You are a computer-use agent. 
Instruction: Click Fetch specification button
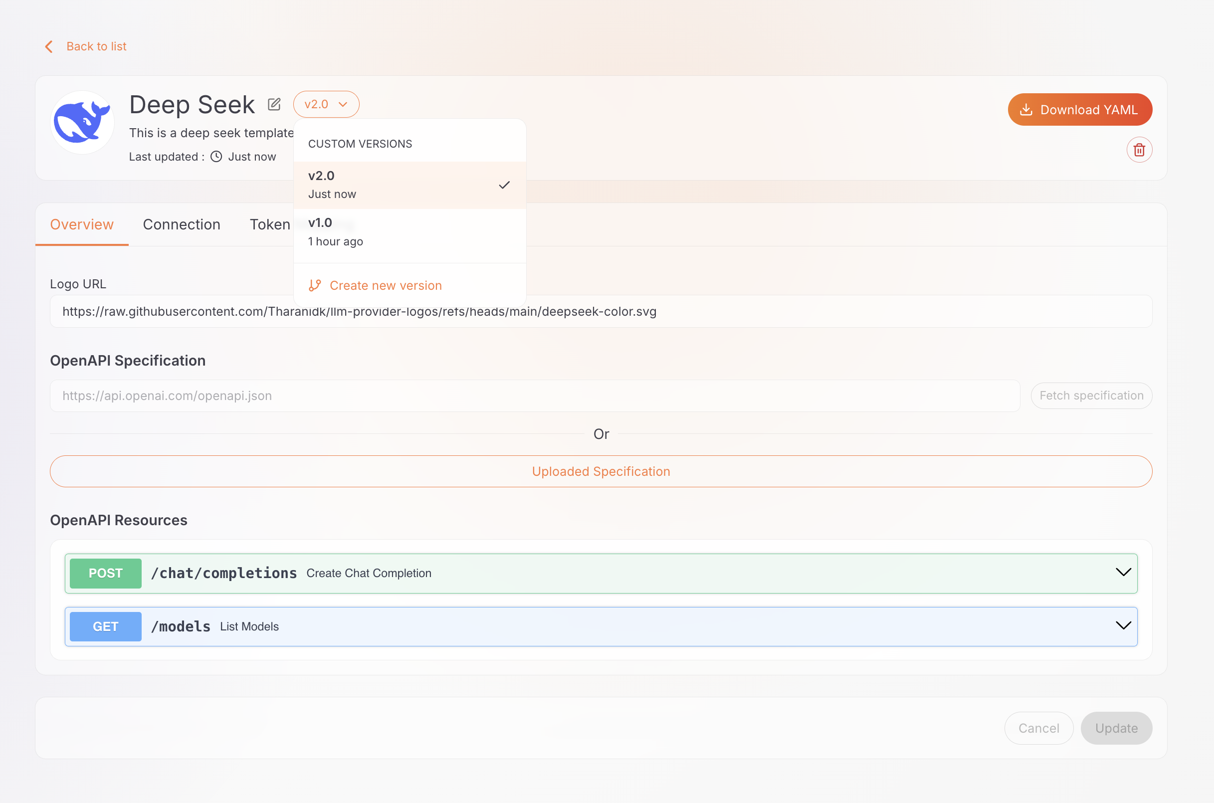[x=1092, y=396]
